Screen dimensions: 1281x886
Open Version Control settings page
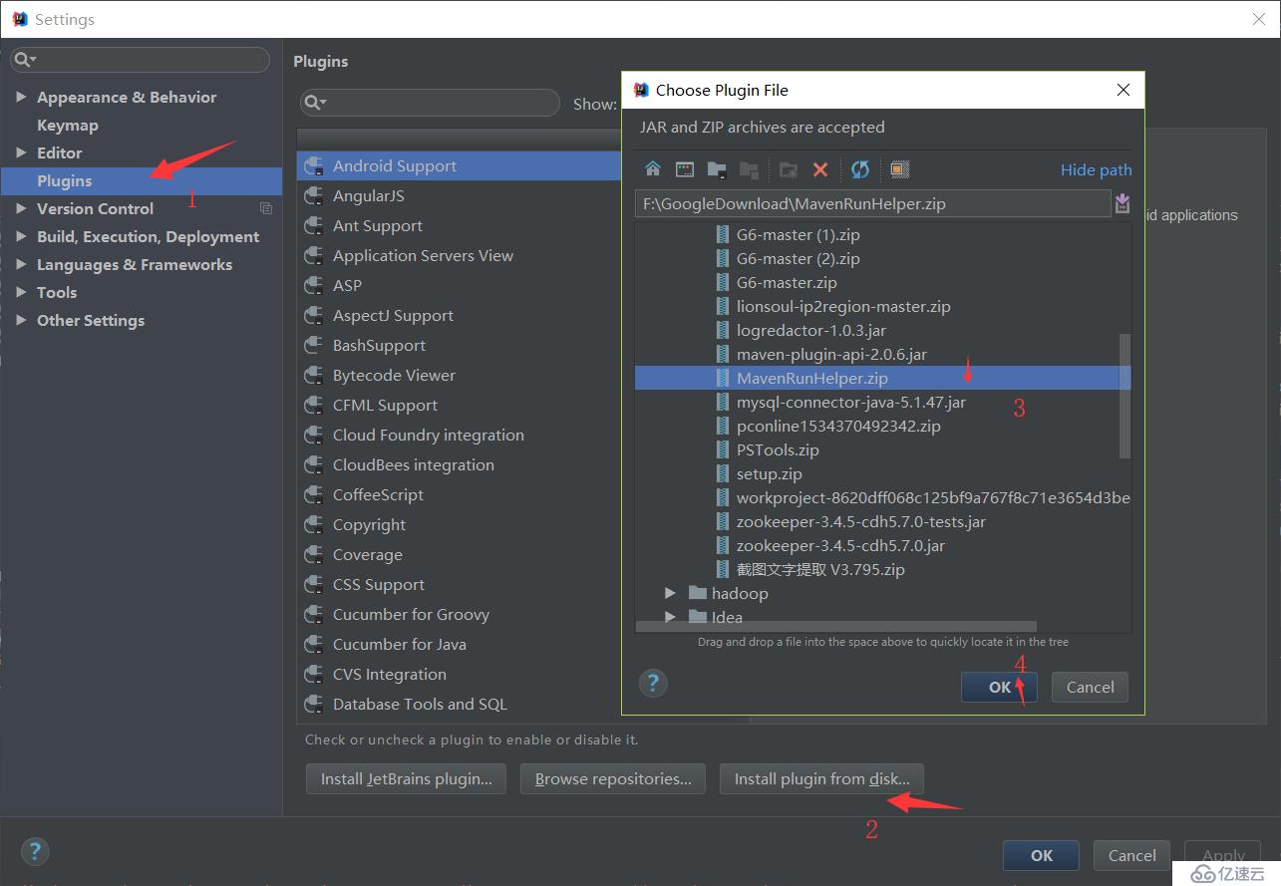tap(96, 208)
